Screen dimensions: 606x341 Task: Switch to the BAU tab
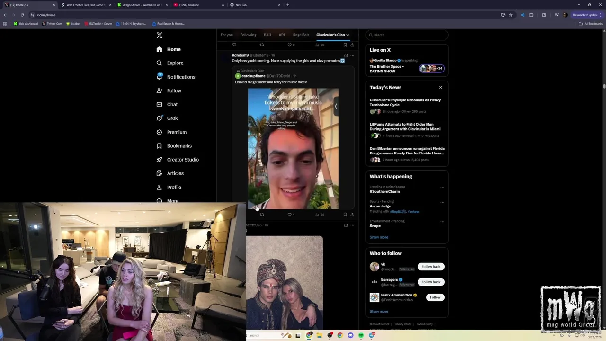coord(267,35)
